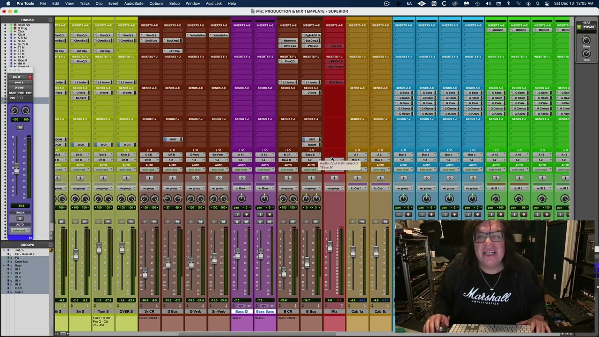Click the inverse pan arrows icon in send window
The image size is (599, 337).
click(x=21, y=98)
